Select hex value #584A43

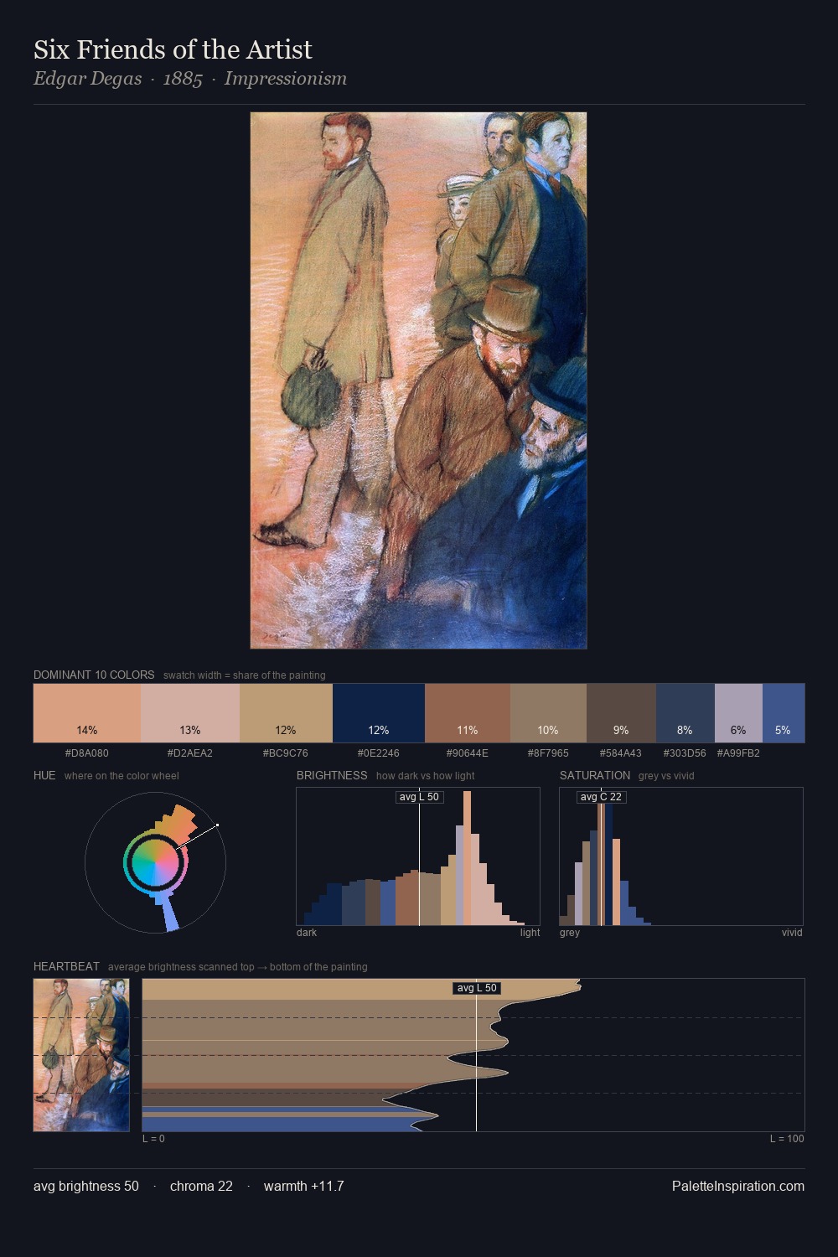click(621, 753)
